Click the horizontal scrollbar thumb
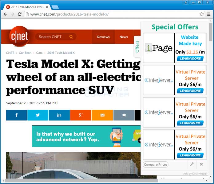 click(81, 181)
